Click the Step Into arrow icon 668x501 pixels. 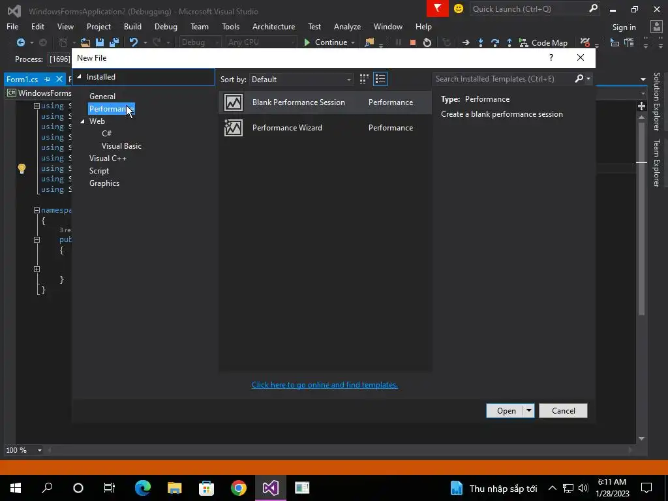pyautogui.click(x=481, y=42)
